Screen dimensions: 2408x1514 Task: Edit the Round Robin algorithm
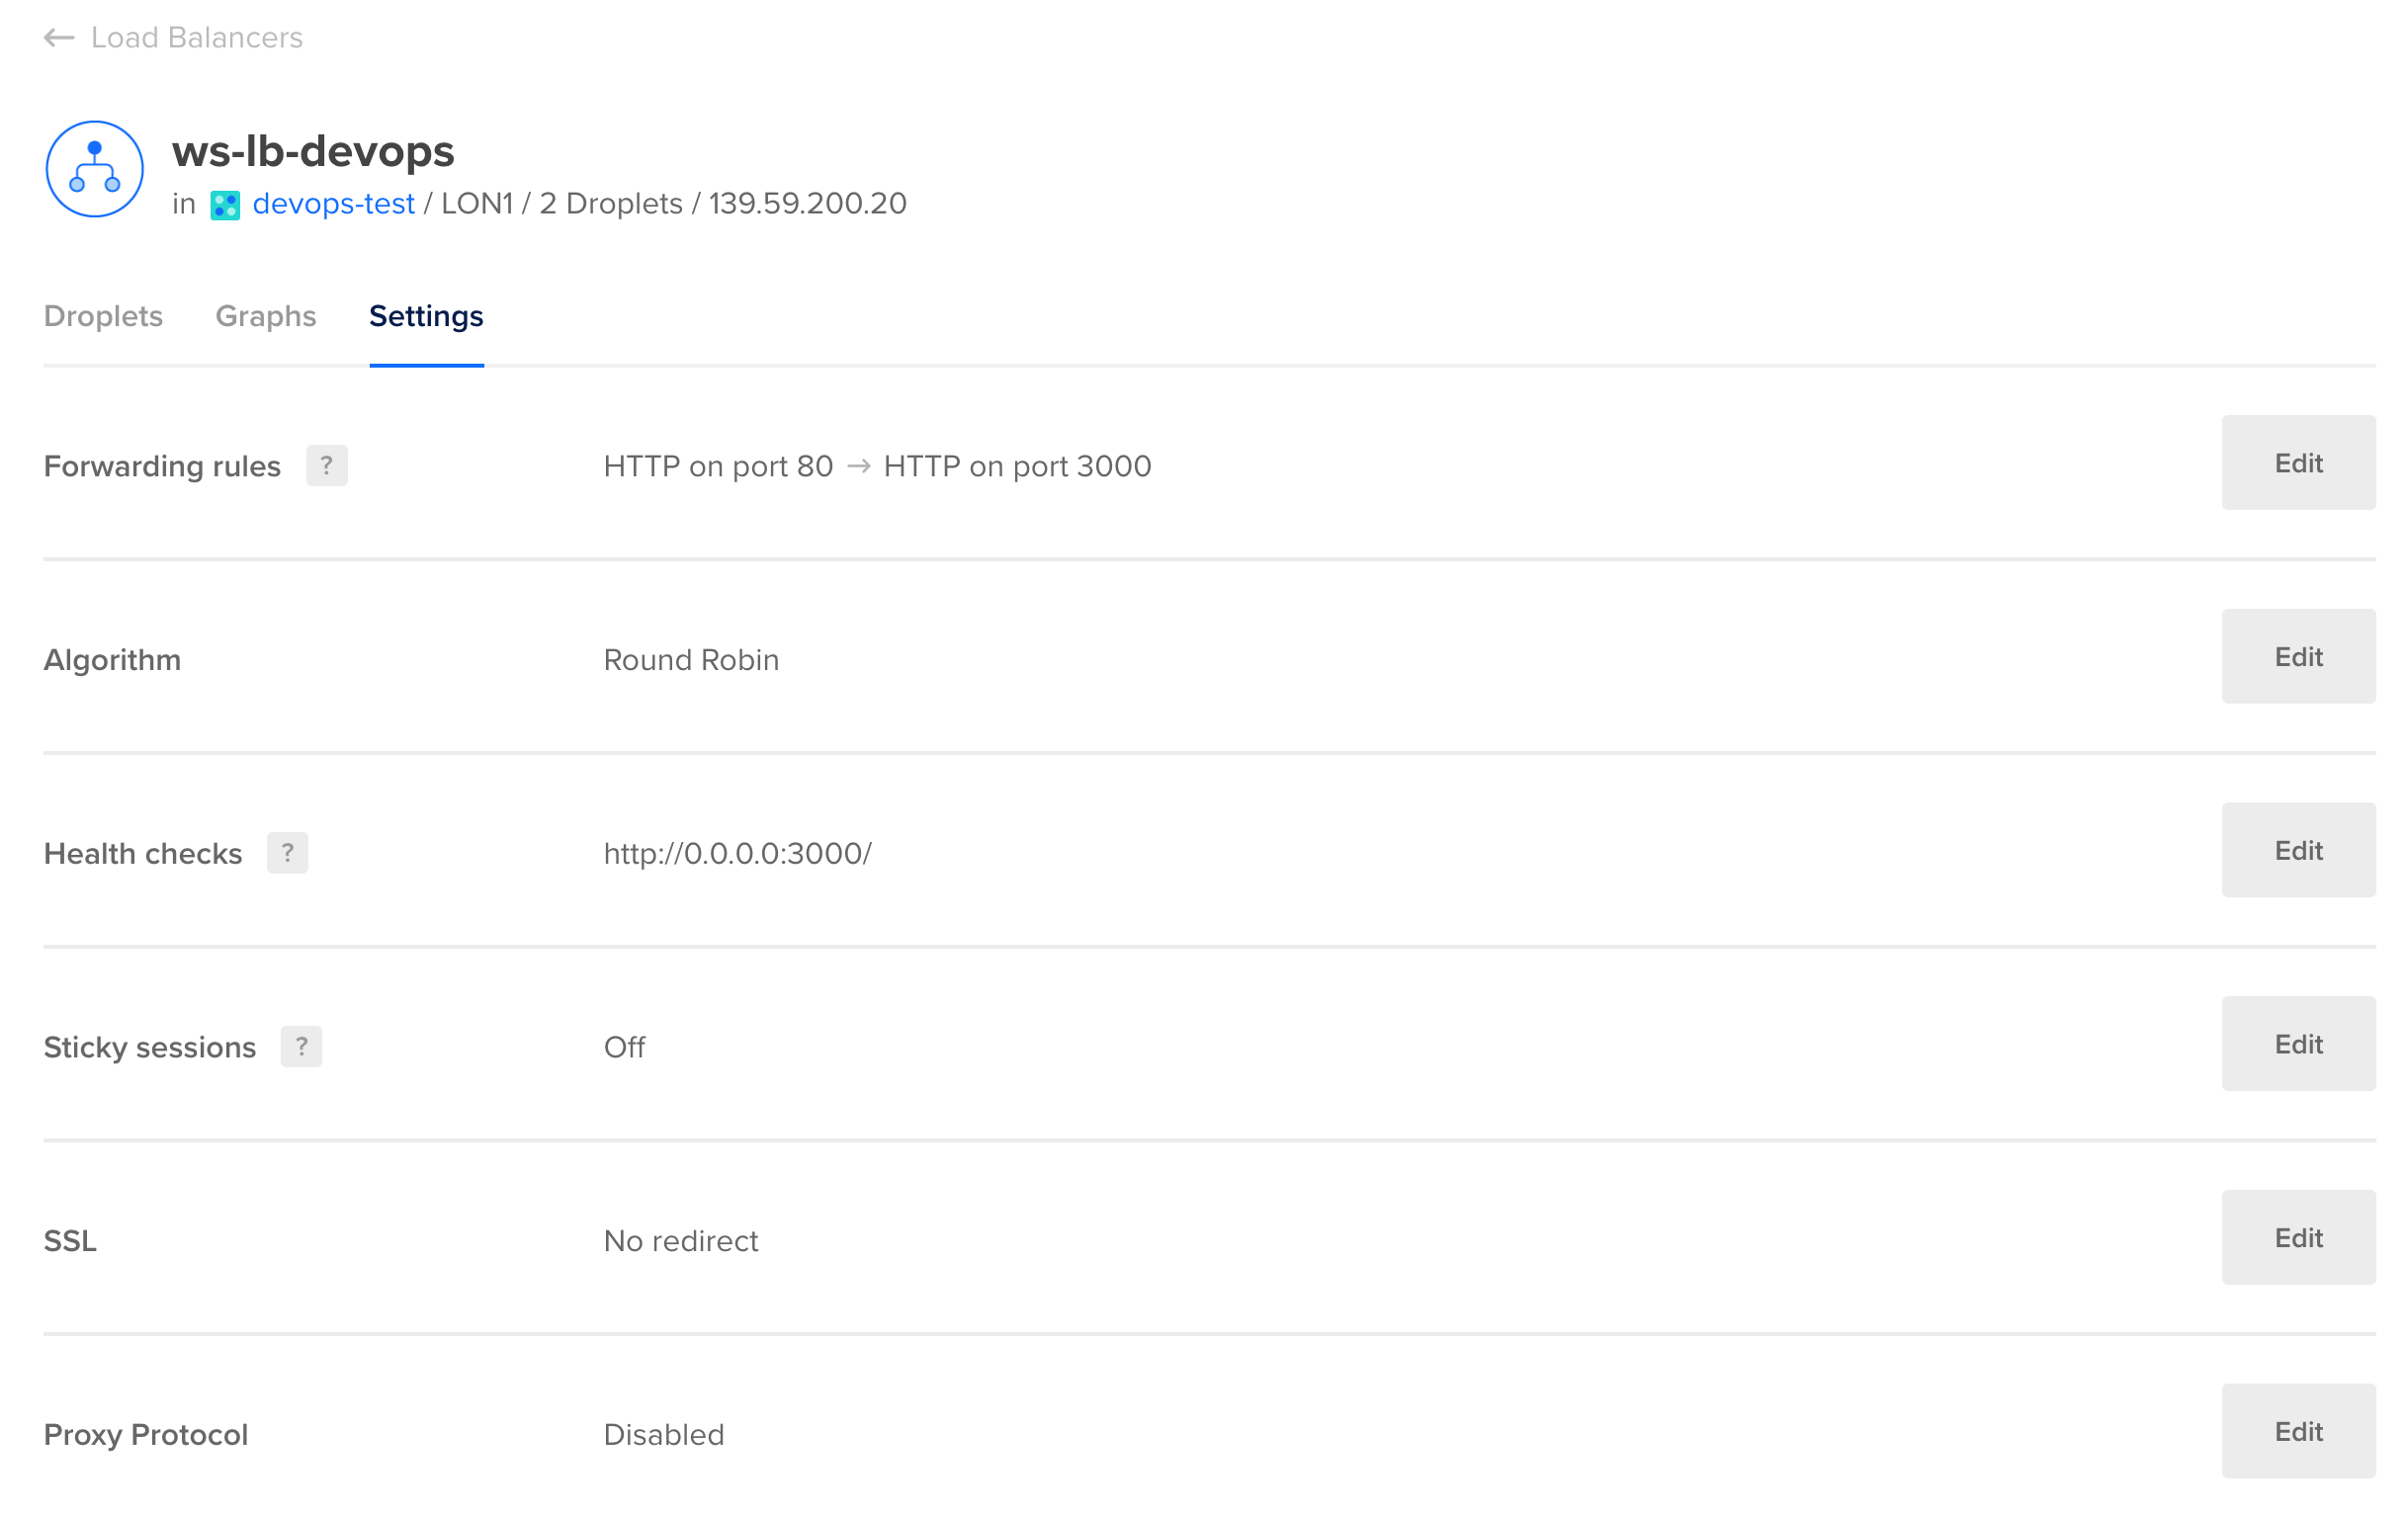pos(2298,656)
